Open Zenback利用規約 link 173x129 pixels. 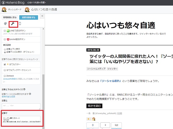10,79
